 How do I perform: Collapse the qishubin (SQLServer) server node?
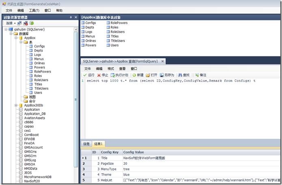click(6, 29)
